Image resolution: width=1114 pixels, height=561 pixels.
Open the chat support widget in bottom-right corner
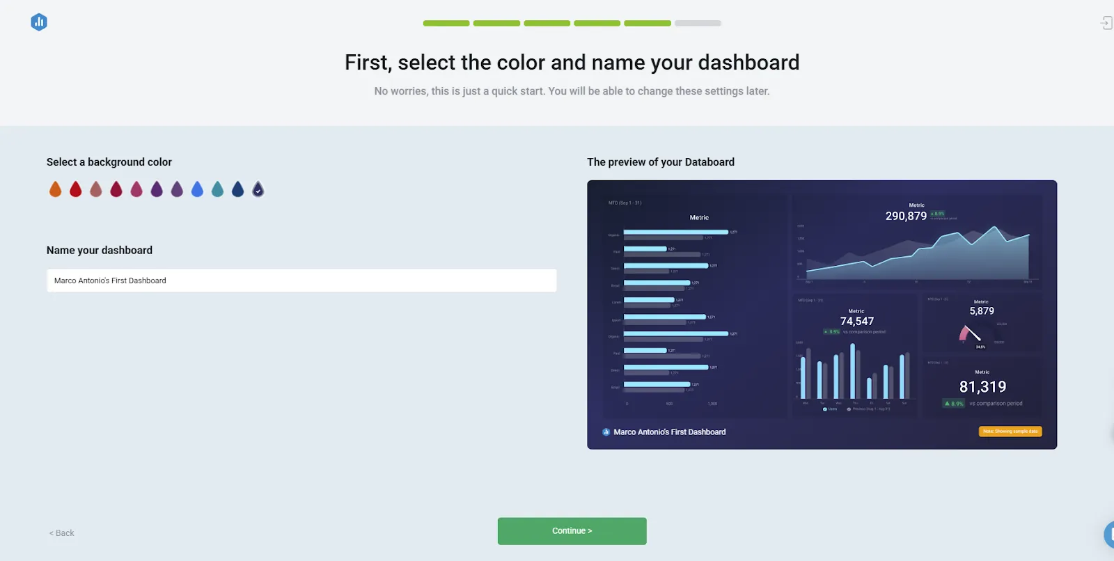click(x=1109, y=535)
